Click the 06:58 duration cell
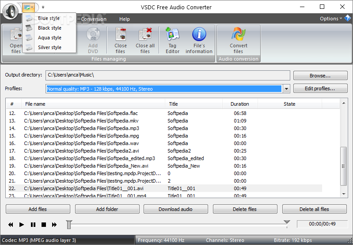This screenshot has width=353, height=245. [240, 113]
